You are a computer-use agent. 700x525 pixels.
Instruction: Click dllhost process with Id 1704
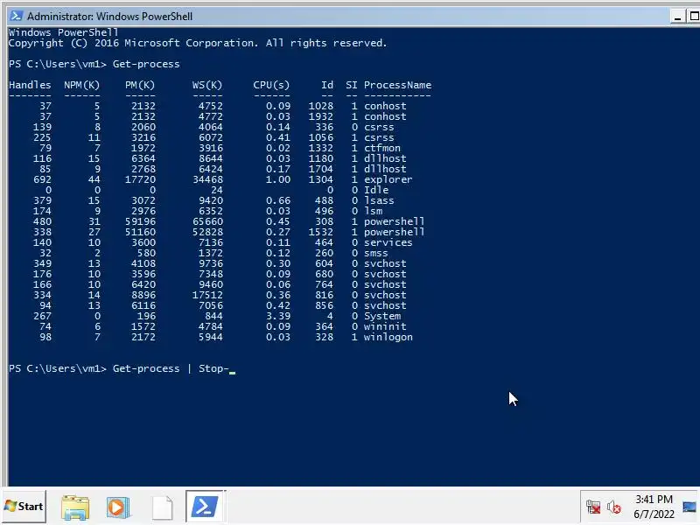[x=385, y=169]
